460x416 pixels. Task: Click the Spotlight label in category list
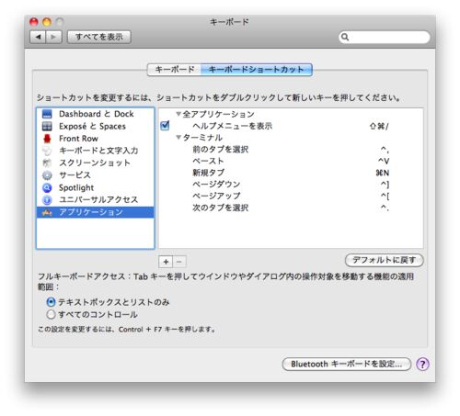[x=76, y=187]
